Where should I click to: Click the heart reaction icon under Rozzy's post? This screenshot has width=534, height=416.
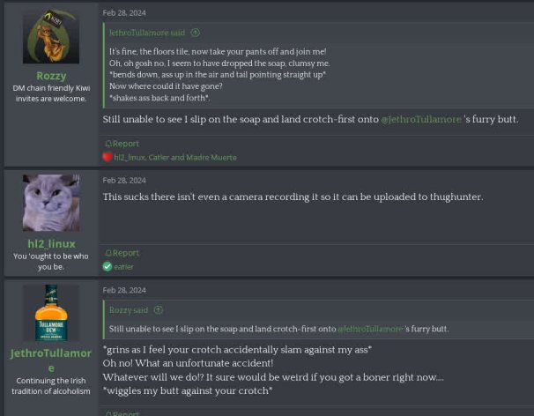[108, 157]
